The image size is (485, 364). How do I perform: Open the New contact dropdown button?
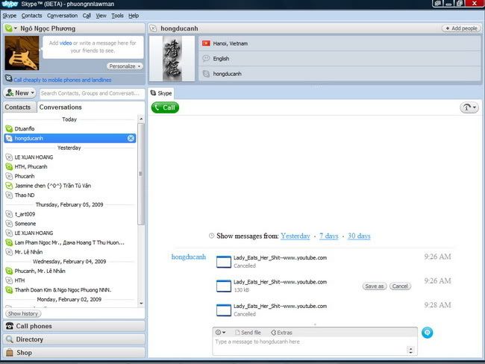[19, 93]
